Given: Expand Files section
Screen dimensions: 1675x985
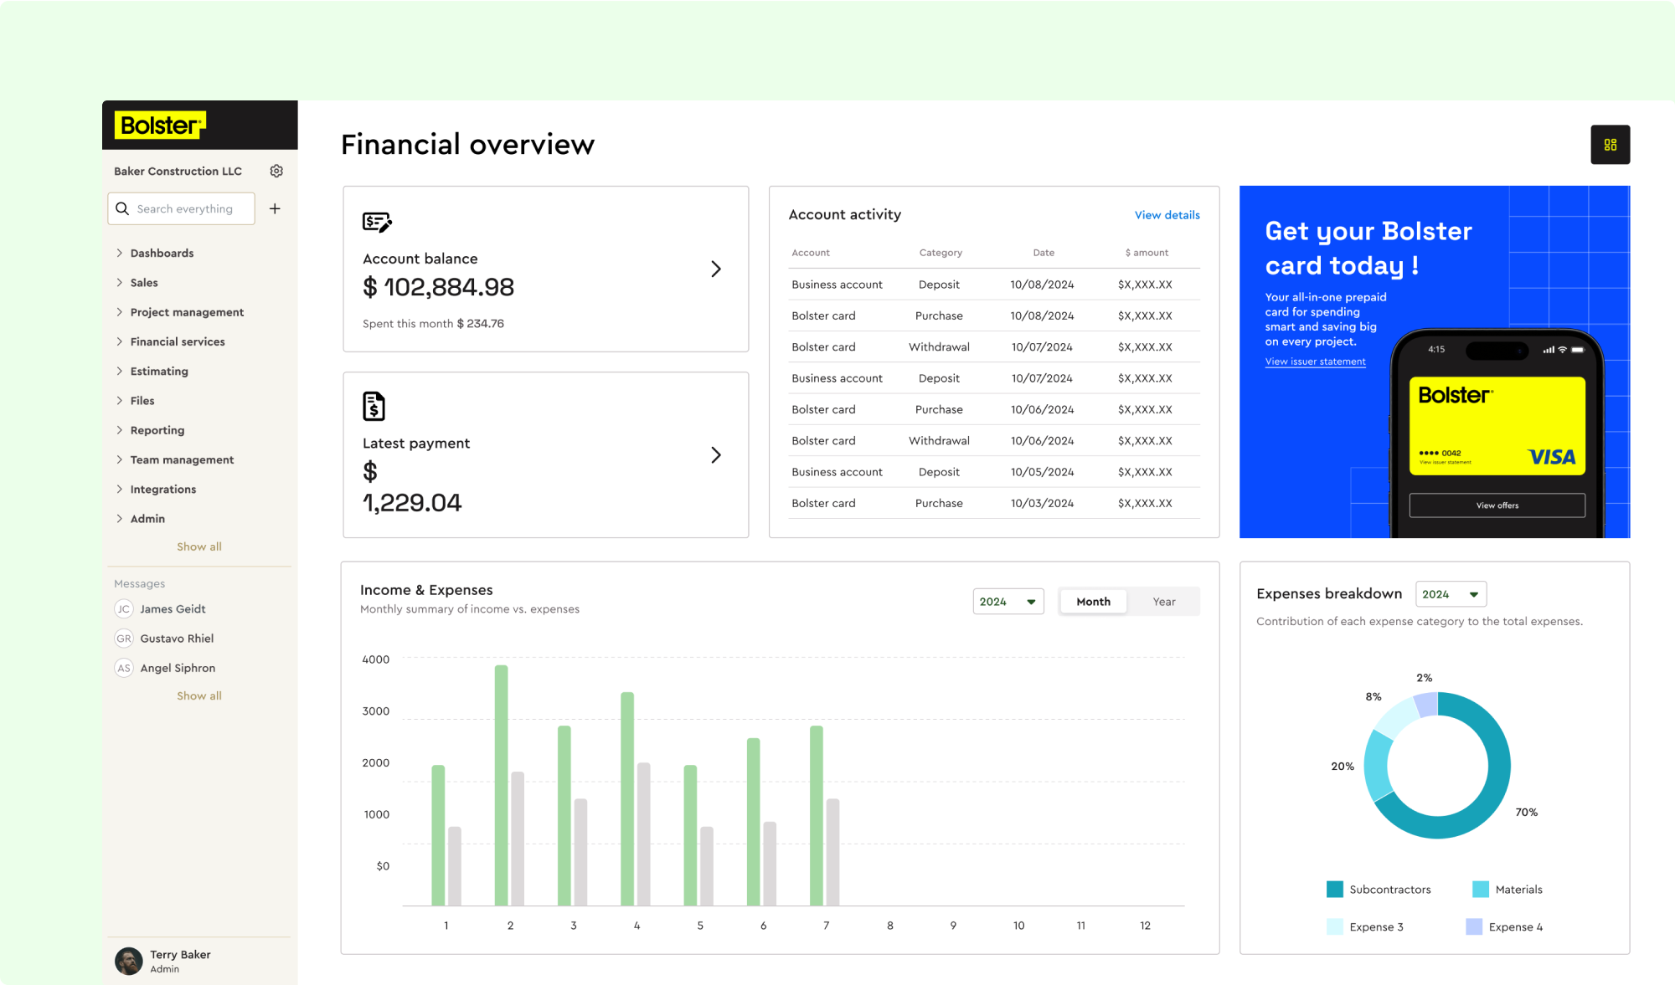Looking at the screenshot, I should 136,400.
